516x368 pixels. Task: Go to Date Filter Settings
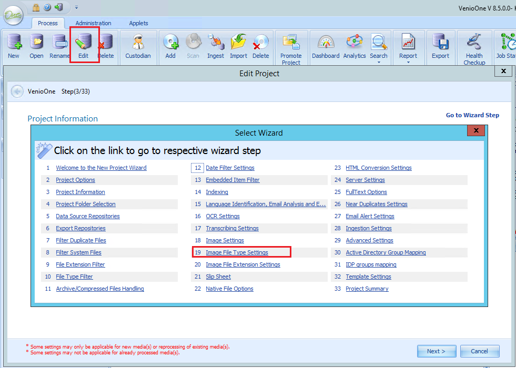230,168
